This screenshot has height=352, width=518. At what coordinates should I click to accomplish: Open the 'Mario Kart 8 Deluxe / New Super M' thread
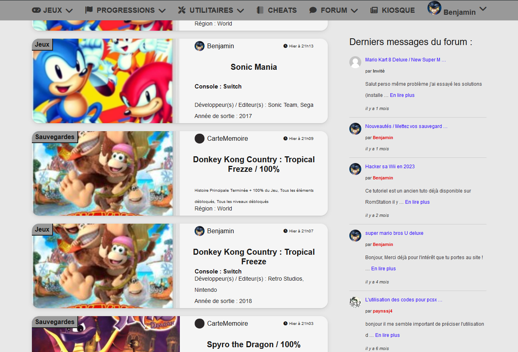coord(405,60)
